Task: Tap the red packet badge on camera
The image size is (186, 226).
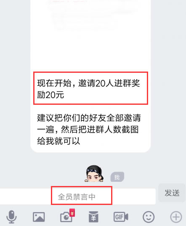Action: point(72,213)
